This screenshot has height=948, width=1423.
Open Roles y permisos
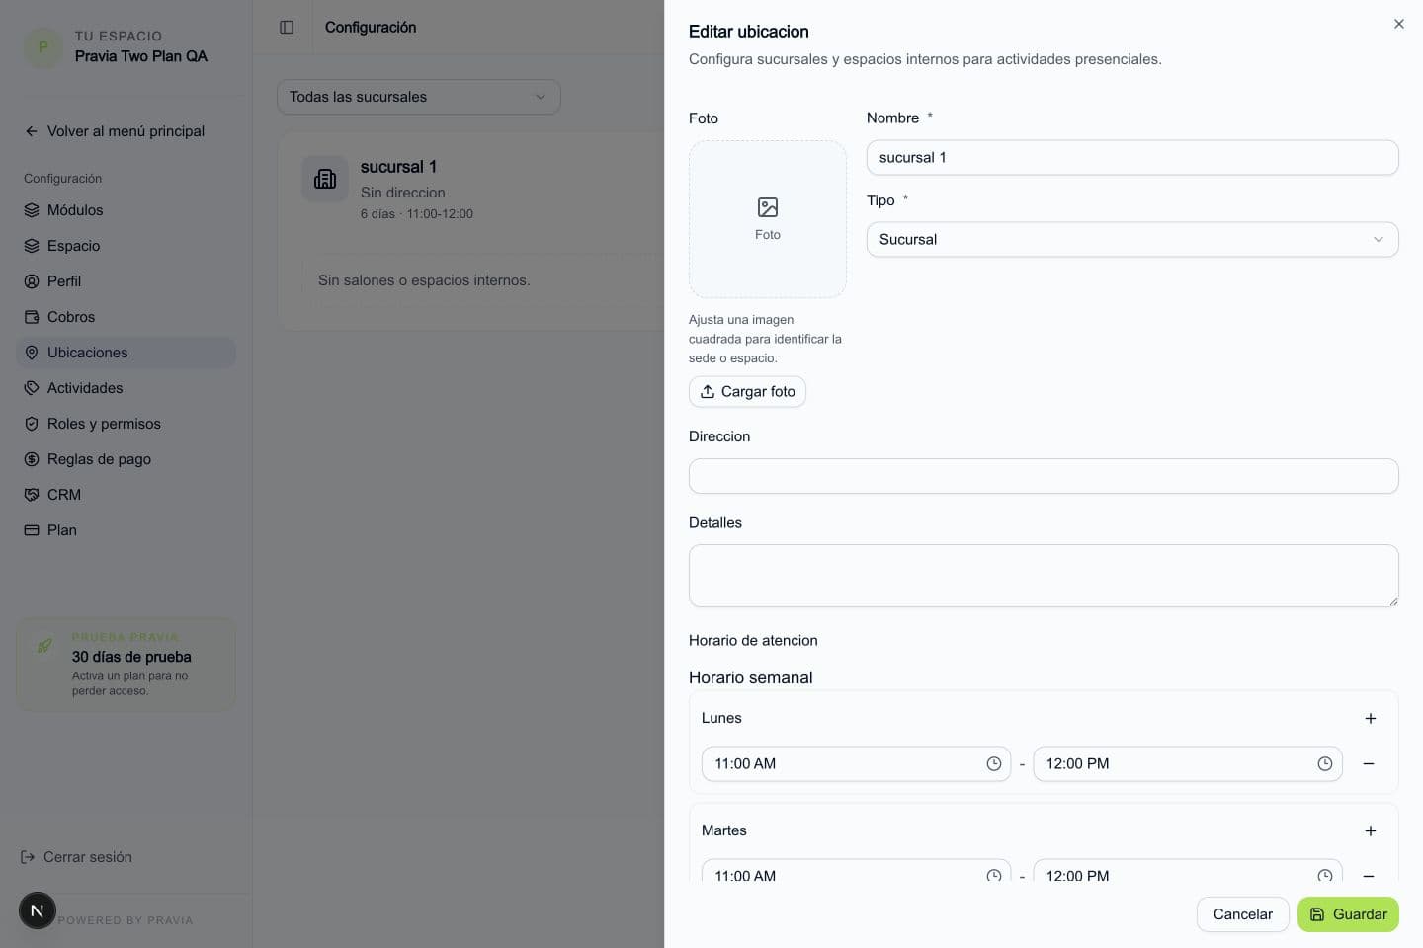126,424
